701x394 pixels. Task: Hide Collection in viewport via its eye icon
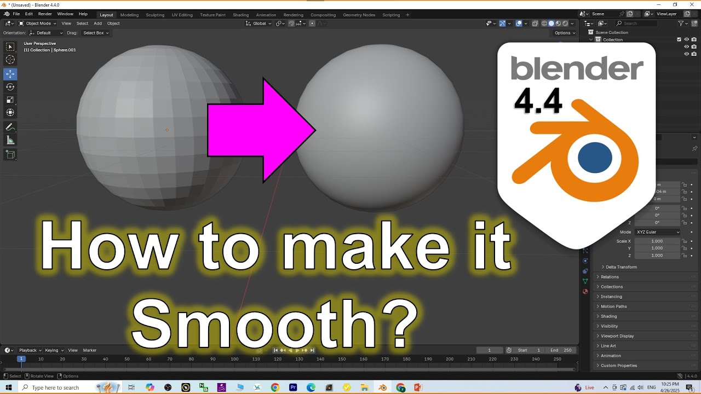(686, 39)
